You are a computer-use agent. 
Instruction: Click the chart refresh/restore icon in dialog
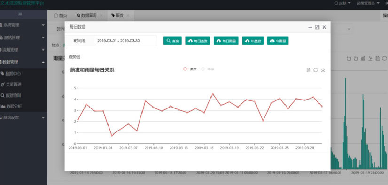pos(316,70)
